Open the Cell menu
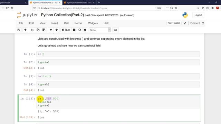This screenshot has height=124, width=221. coord(66,23)
